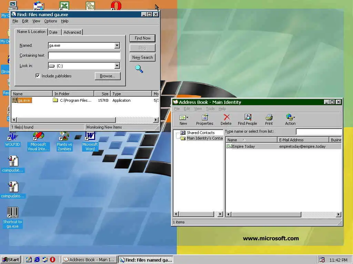Image resolution: width=353 pixels, height=264 pixels.
Task: Click the Shared Contacts tree icon
Action: pos(183,133)
